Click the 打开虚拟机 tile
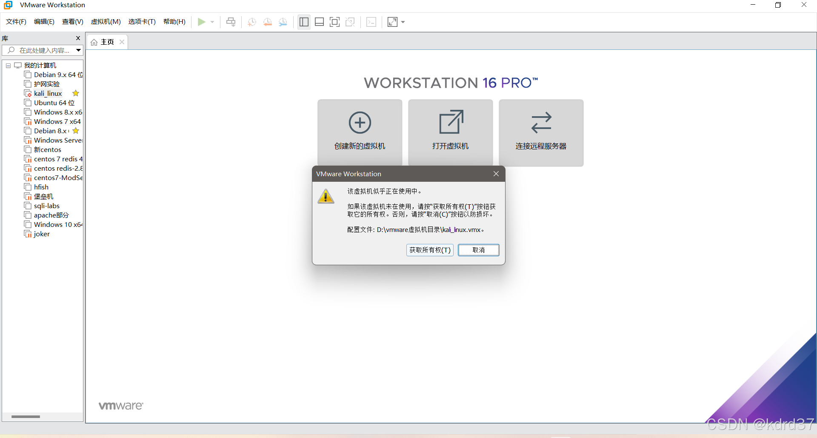 point(451,133)
